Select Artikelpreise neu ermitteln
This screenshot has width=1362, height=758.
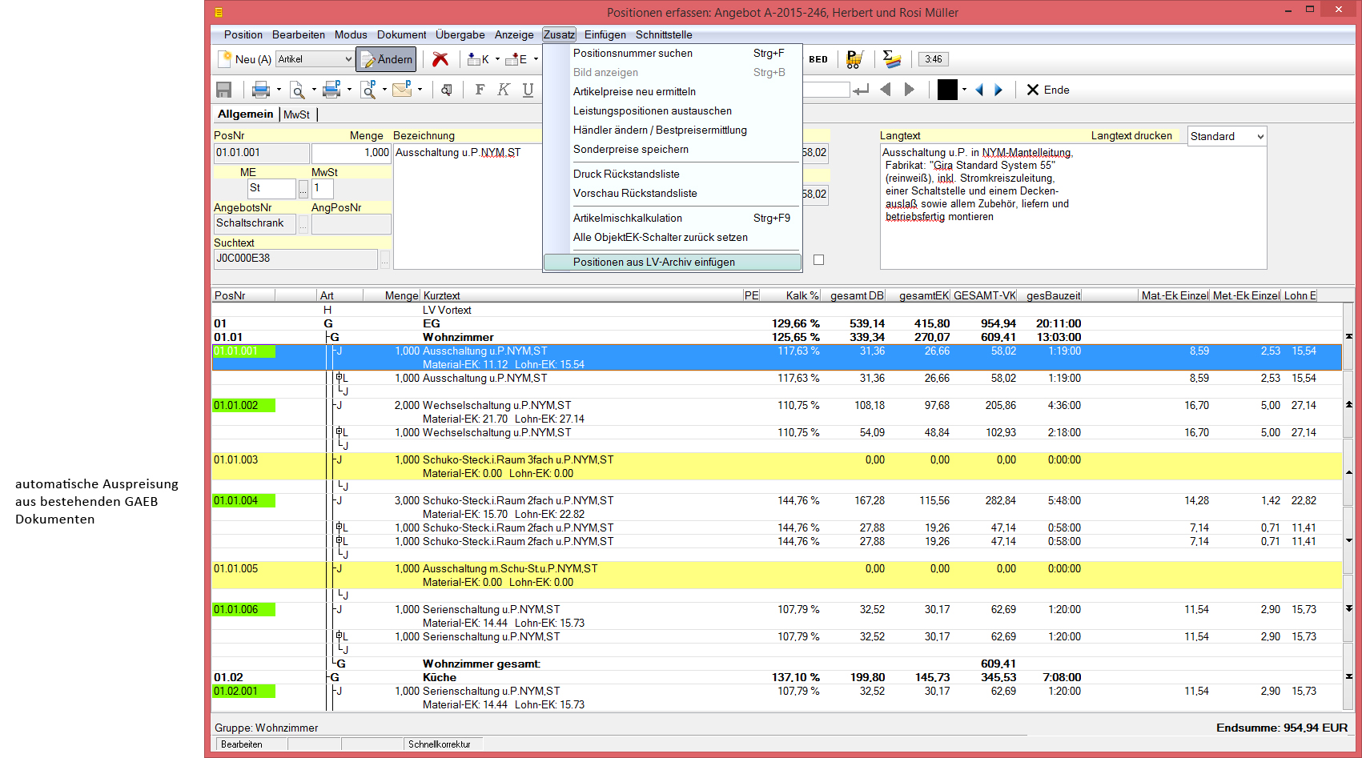[672, 92]
